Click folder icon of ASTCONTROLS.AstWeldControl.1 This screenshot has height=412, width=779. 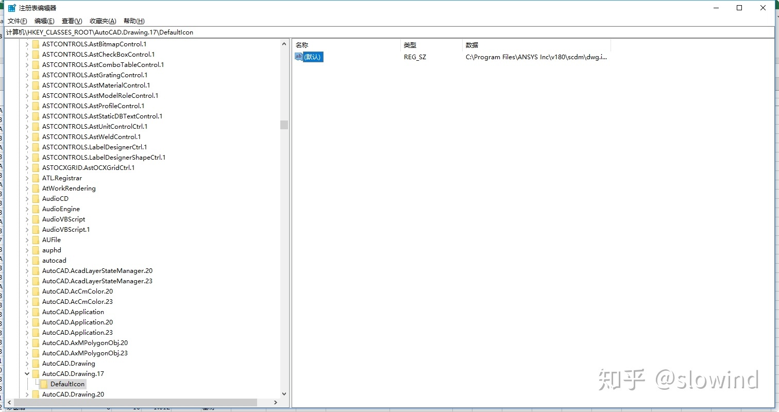point(36,137)
